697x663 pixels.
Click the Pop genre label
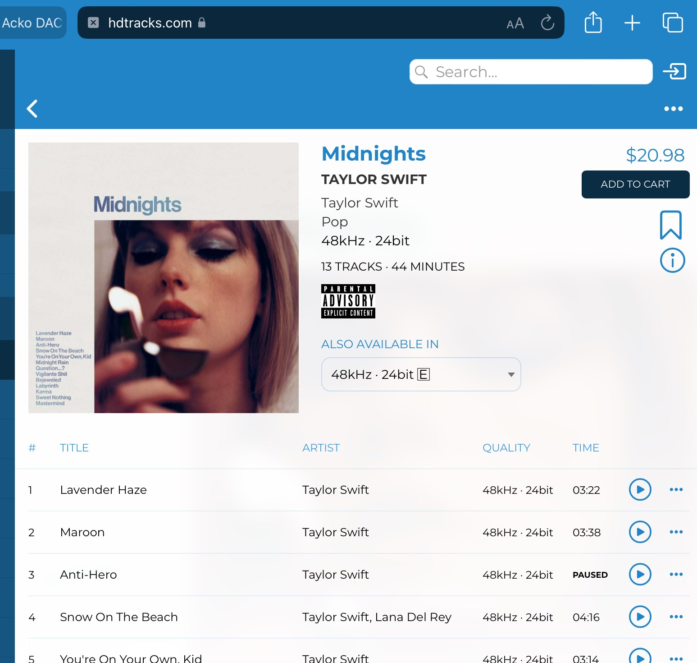pyautogui.click(x=334, y=222)
